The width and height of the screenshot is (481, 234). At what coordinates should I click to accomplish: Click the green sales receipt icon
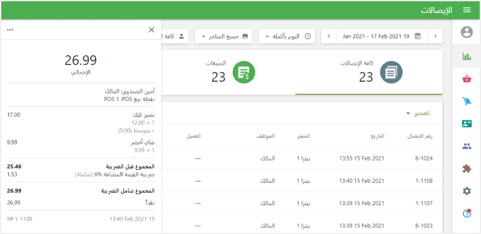pyautogui.click(x=244, y=72)
